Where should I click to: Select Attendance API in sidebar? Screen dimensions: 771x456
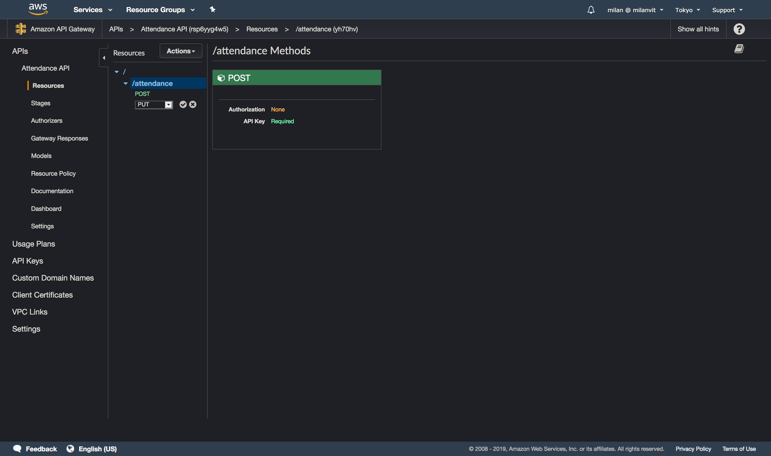click(x=45, y=68)
